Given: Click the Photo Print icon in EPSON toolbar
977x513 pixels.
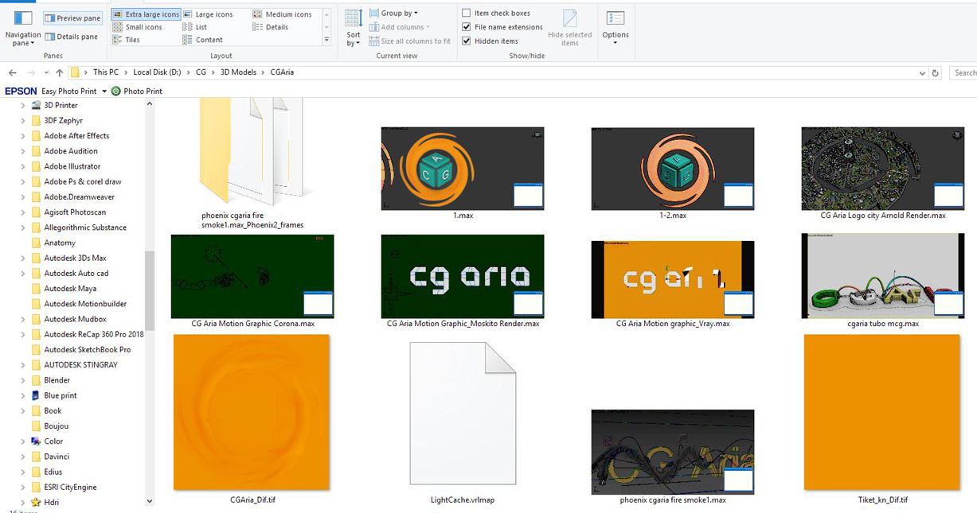Looking at the screenshot, I should (x=116, y=91).
